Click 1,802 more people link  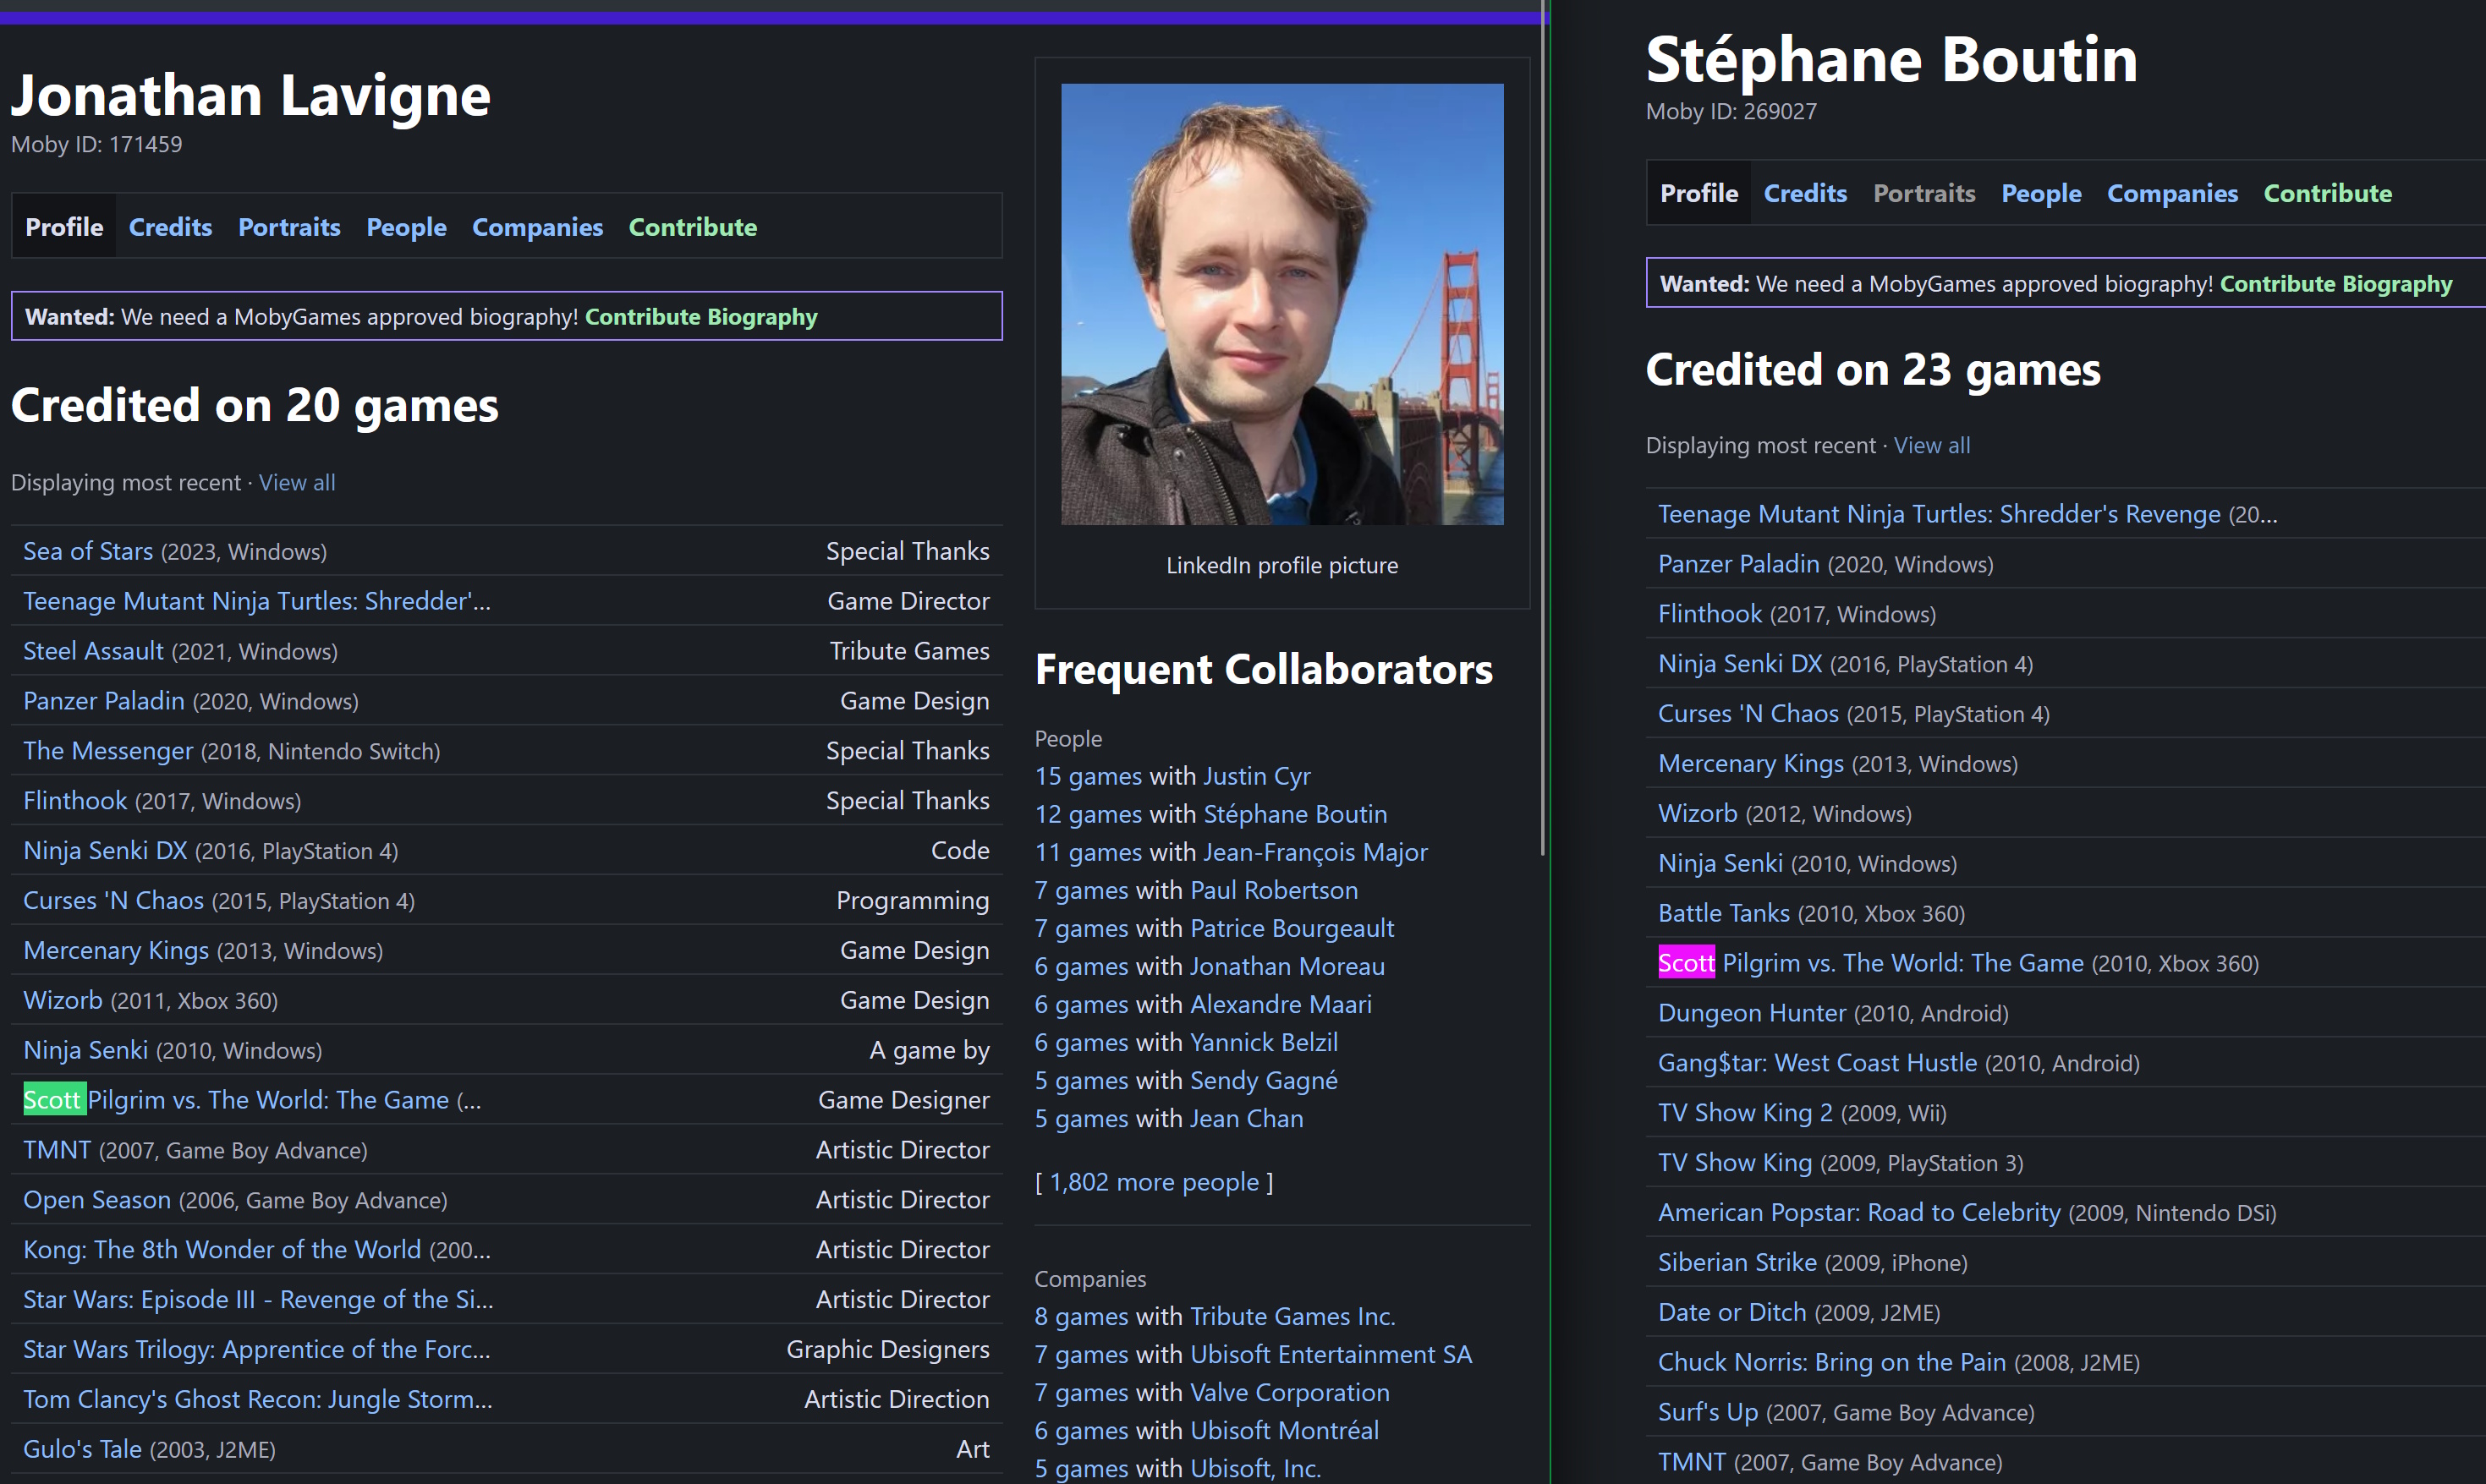click(x=1154, y=1182)
